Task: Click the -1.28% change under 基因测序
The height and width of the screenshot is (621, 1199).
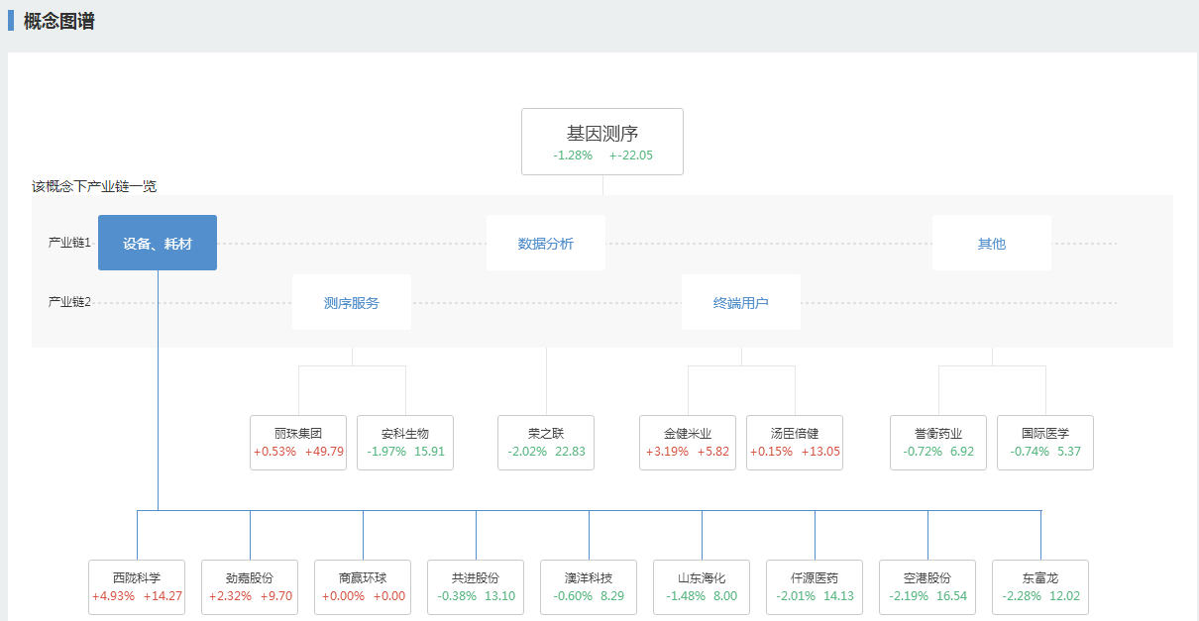Action: tap(573, 155)
